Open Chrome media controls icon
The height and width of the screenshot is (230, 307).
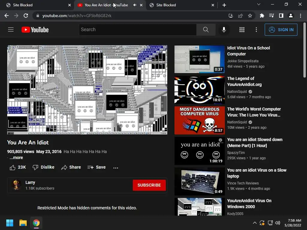pyautogui.click(x=271, y=16)
